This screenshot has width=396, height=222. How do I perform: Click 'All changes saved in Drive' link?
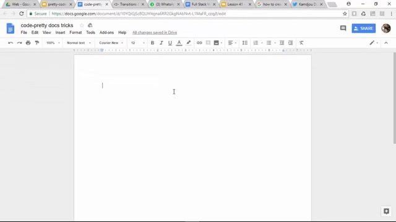[155, 33]
